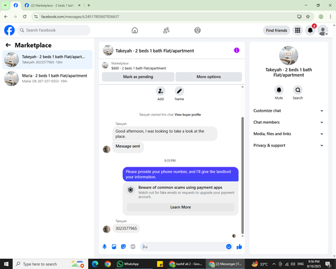Open the Windows Start menu

tap(6, 264)
